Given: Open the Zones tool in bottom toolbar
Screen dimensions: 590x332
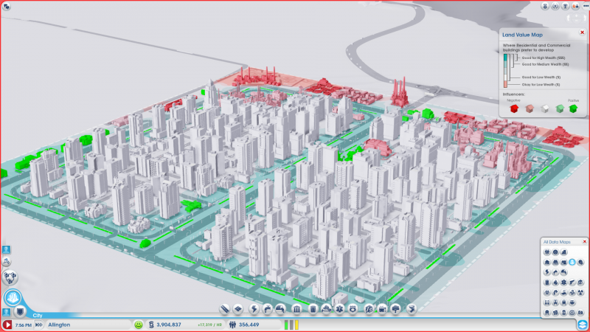Looking at the screenshot, I should coord(240,308).
